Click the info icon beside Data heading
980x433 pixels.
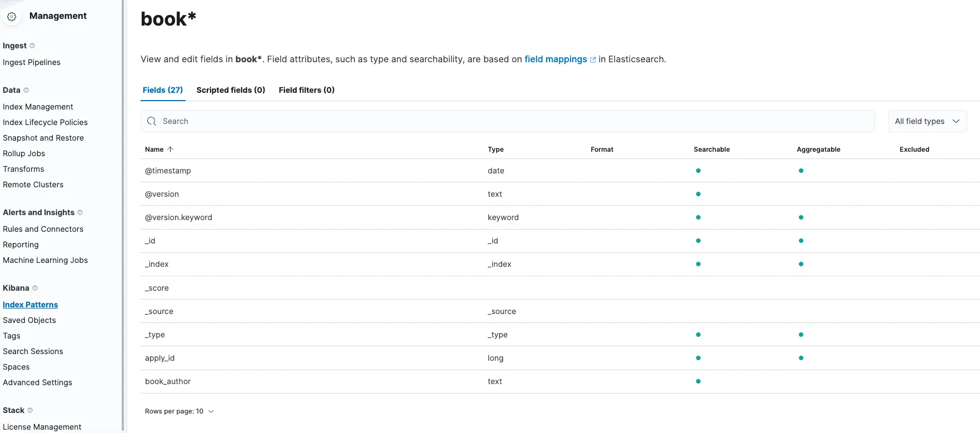[26, 90]
